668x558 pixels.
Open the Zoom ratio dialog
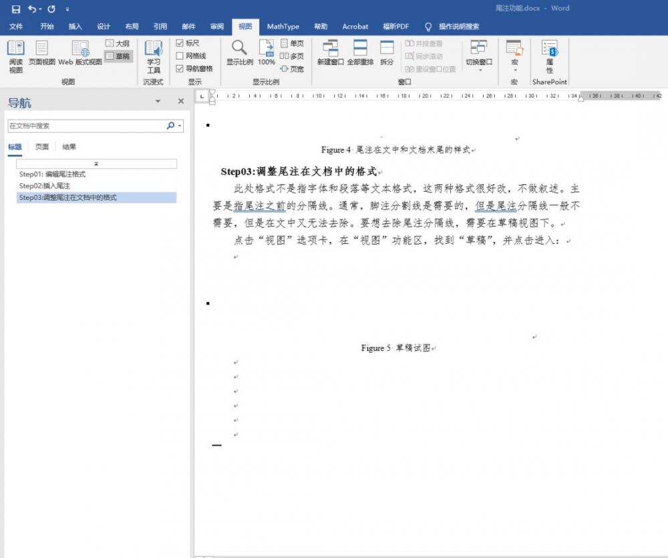(239, 53)
